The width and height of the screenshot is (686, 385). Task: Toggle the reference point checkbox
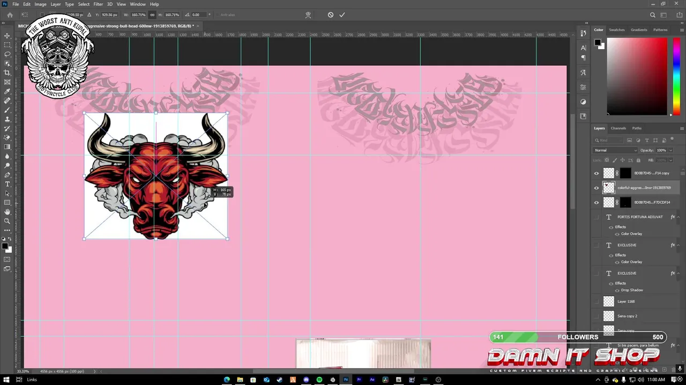coord(42,15)
